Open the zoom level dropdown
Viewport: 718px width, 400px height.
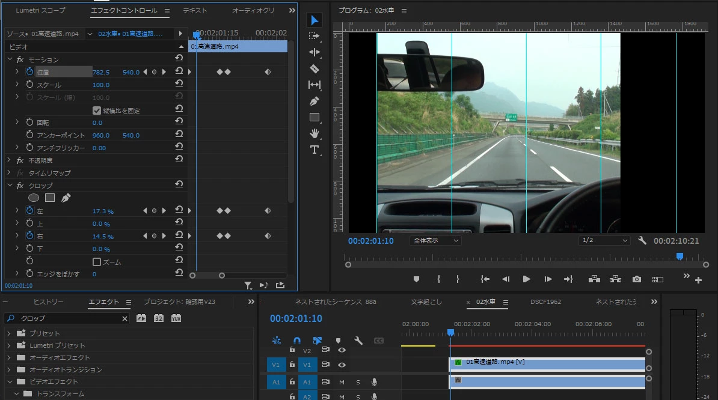click(x=435, y=240)
